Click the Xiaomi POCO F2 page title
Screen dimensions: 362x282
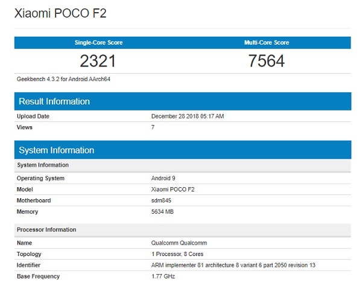coord(60,13)
